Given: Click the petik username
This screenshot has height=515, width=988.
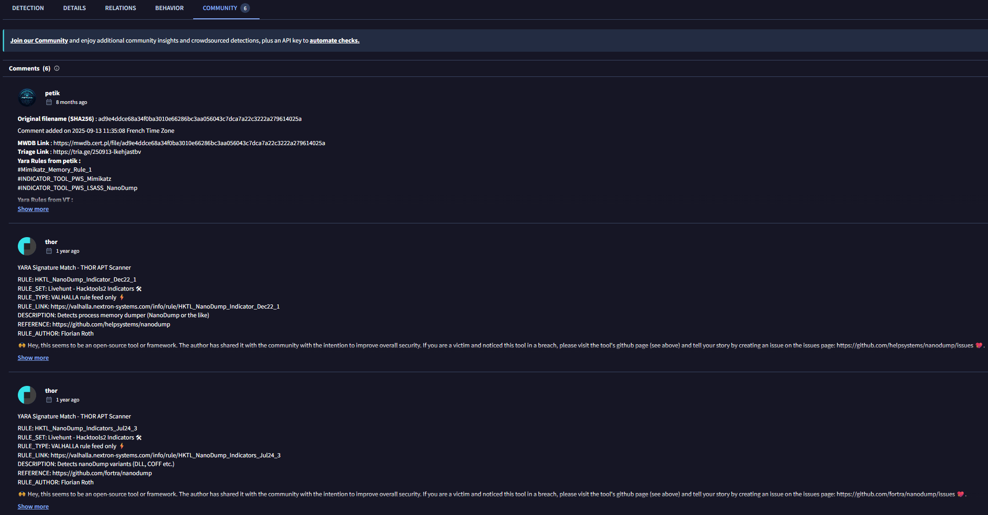Looking at the screenshot, I should click(52, 93).
